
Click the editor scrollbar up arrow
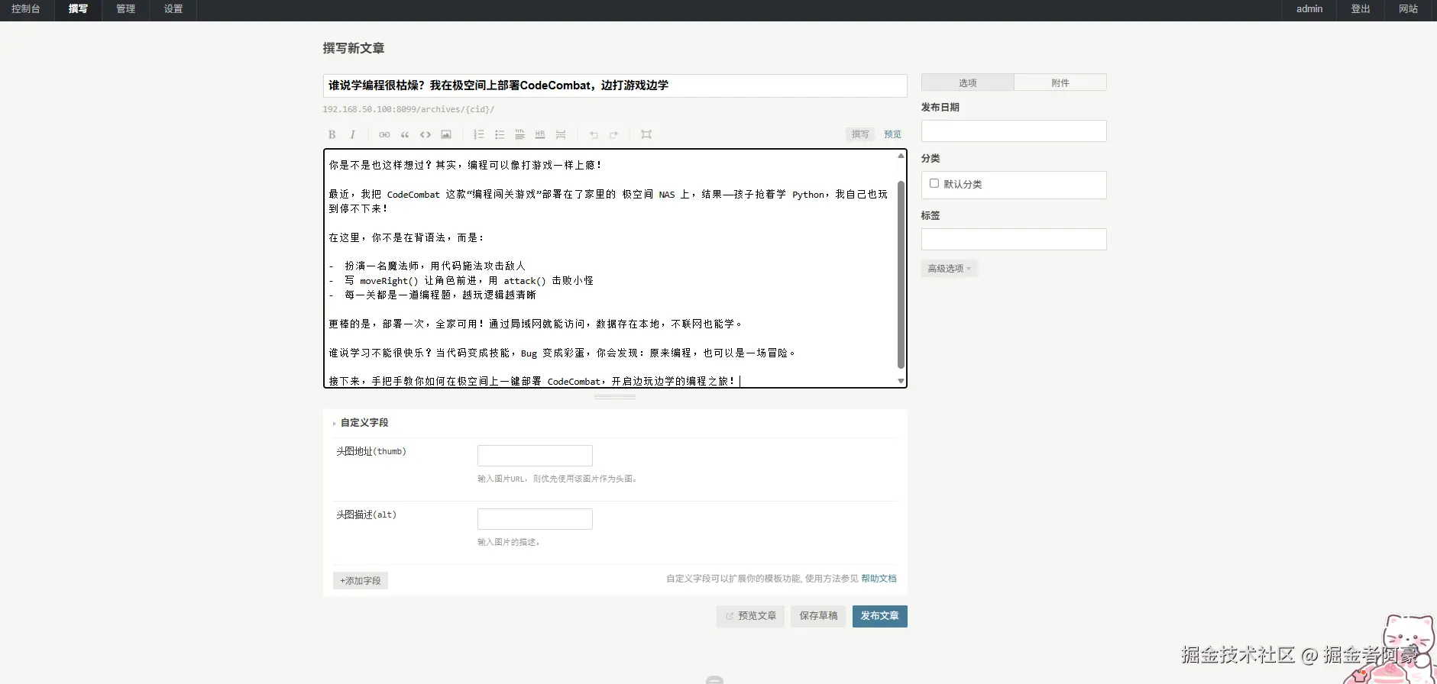pyautogui.click(x=901, y=156)
